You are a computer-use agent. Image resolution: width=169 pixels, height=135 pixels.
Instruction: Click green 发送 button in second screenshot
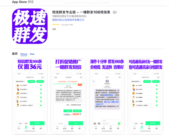tap(76, 123)
